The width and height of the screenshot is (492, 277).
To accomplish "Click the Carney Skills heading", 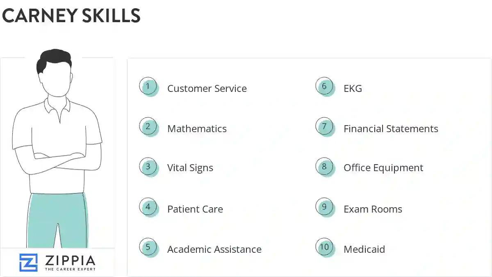I will [71, 16].
